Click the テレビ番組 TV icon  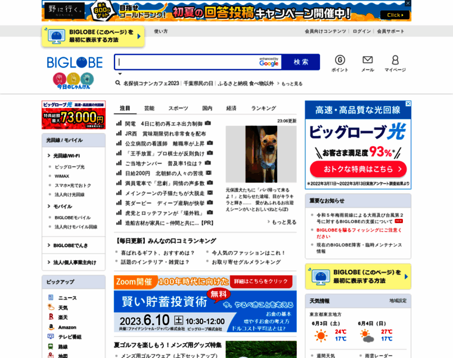(x=51, y=337)
